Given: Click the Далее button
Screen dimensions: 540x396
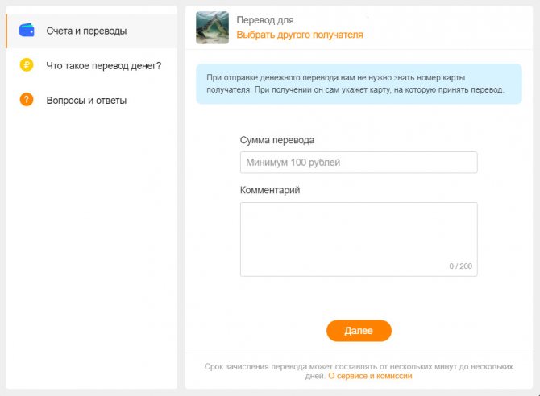Looking at the screenshot, I should [x=359, y=331].
